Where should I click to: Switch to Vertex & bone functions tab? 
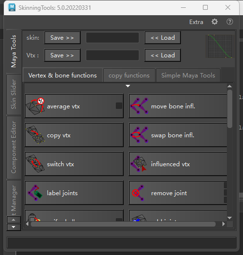[x=63, y=76]
